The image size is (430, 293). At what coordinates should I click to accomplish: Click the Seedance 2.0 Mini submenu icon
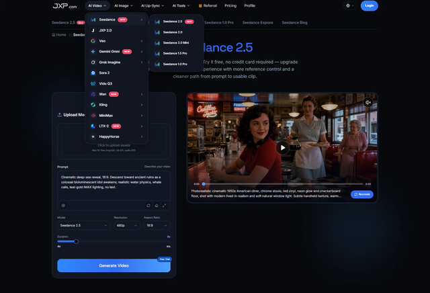click(x=157, y=43)
